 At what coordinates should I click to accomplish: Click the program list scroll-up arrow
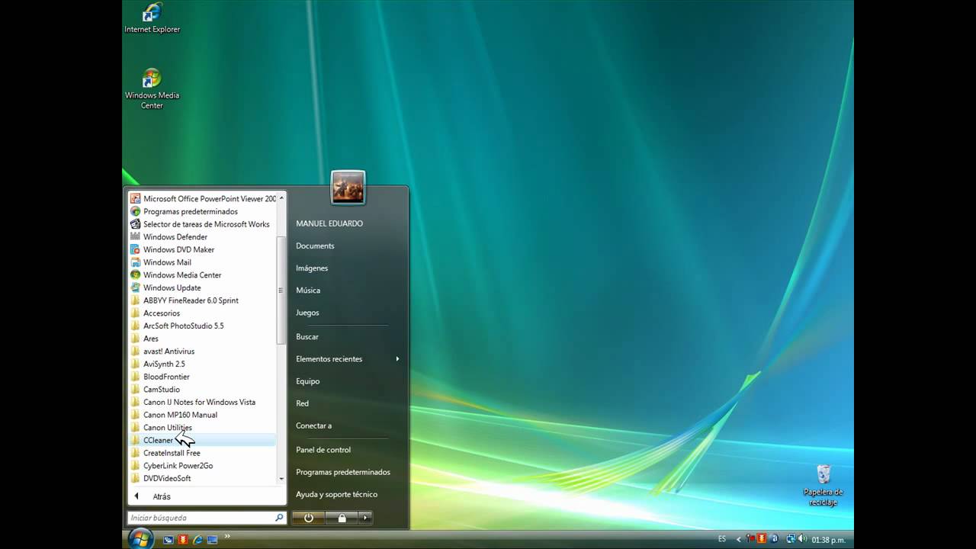point(281,198)
